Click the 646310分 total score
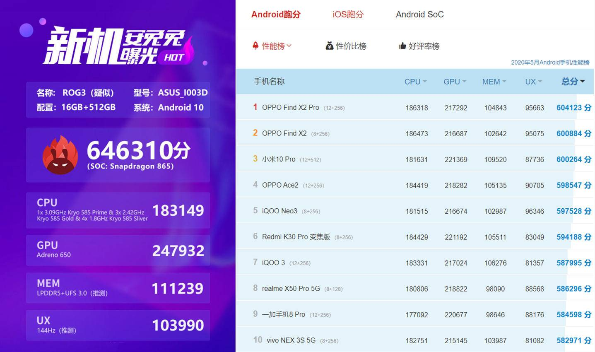 (x=139, y=150)
